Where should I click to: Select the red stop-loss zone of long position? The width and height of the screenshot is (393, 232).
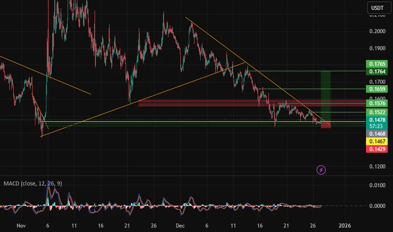[x=326, y=125]
